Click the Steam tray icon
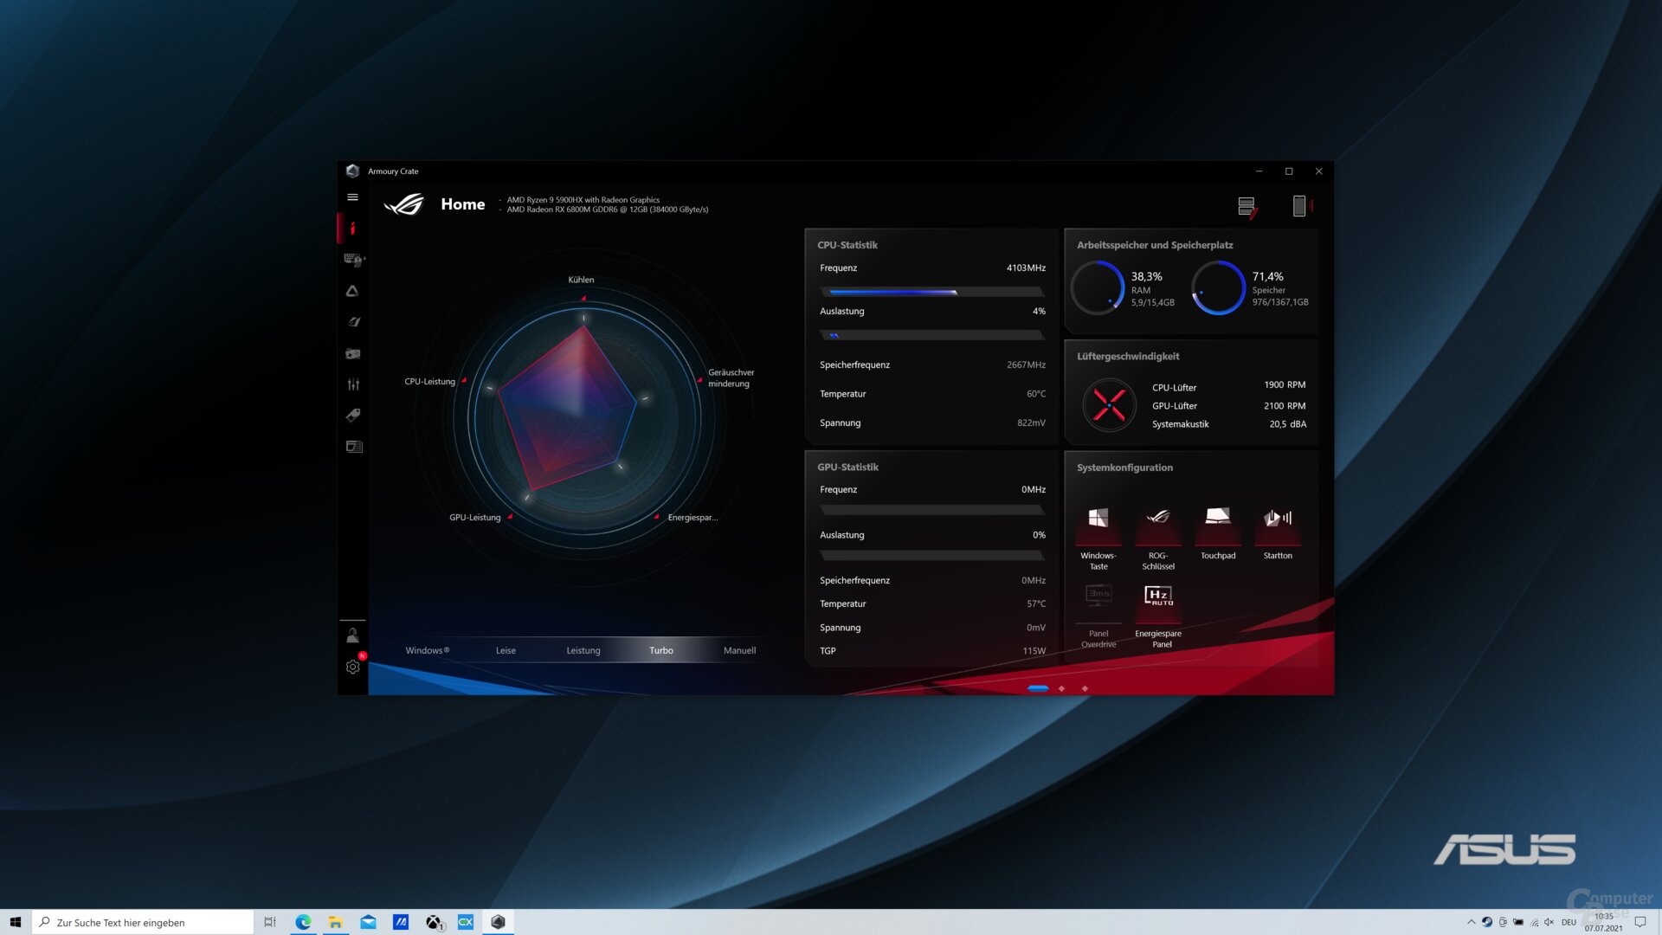1662x935 pixels. point(1486,922)
